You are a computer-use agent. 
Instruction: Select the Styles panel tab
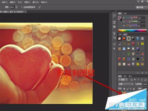click(x=125, y=34)
